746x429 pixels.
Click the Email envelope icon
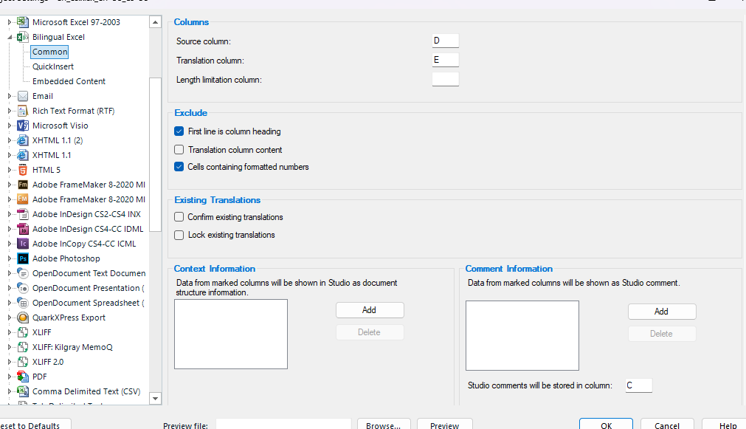(x=23, y=96)
